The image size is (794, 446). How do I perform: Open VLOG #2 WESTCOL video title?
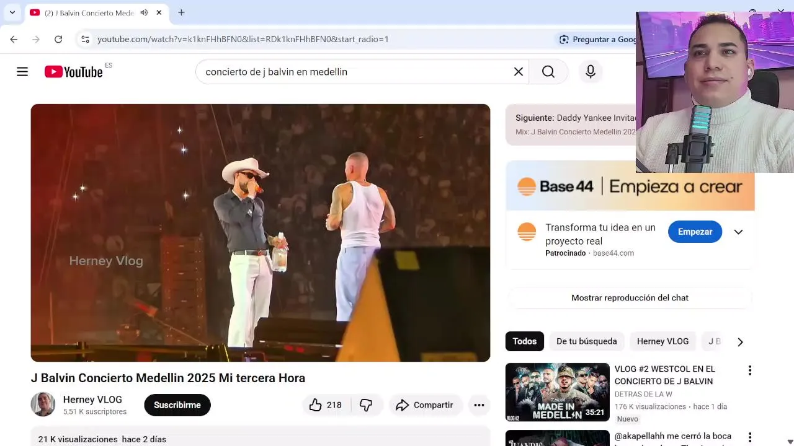tap(664, 375)
